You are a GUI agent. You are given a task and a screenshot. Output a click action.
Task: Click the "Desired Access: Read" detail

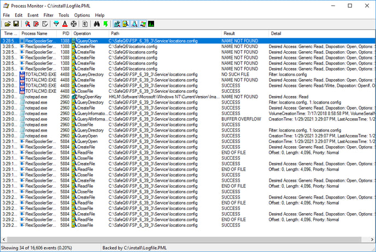click(289, 97)
